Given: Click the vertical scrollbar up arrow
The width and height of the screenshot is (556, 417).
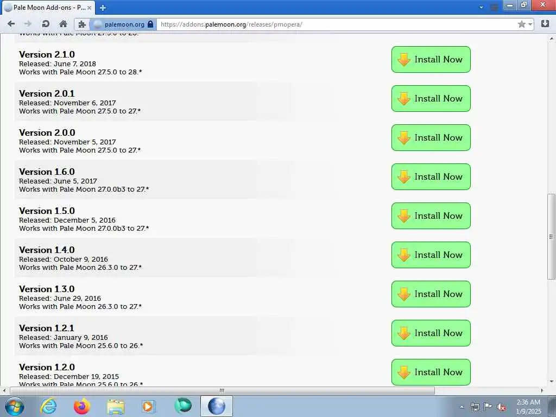Looking at the screenshot, I should coord(551,39).
